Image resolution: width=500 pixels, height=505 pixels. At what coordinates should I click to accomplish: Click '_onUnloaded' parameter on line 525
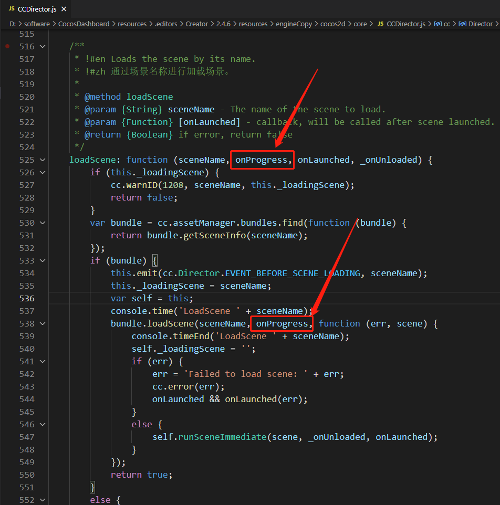389,160
